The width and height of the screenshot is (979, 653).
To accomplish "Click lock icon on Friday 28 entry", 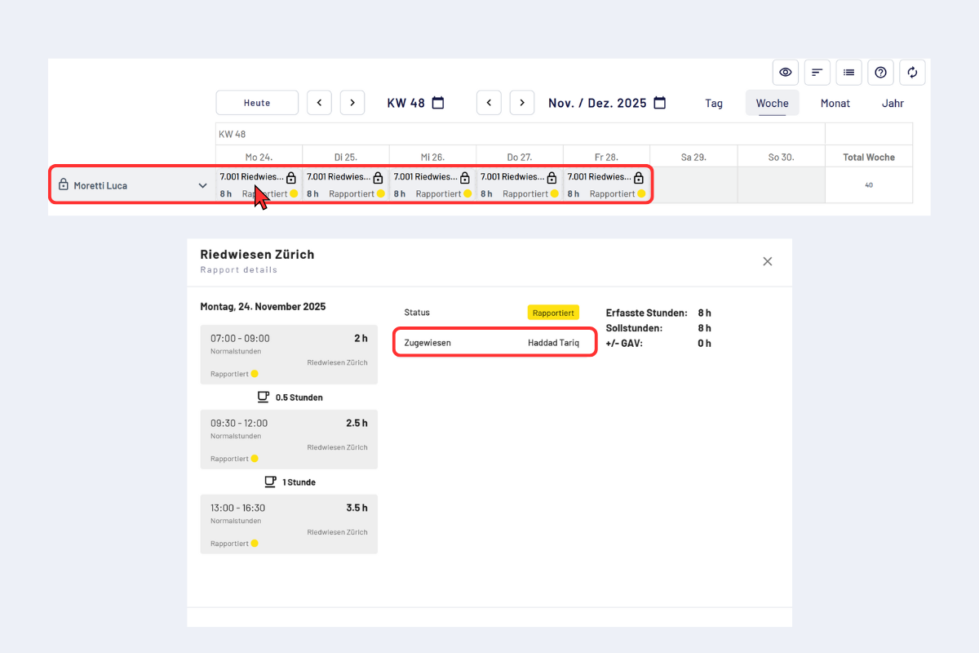I will 638,177.
